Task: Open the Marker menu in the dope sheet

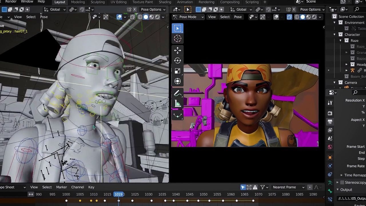Action: (x=61, y=187)
